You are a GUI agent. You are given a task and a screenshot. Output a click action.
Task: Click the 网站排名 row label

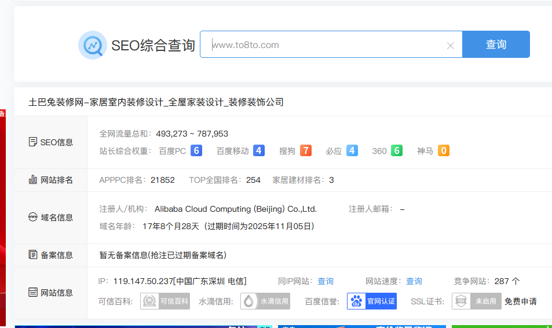57,180
